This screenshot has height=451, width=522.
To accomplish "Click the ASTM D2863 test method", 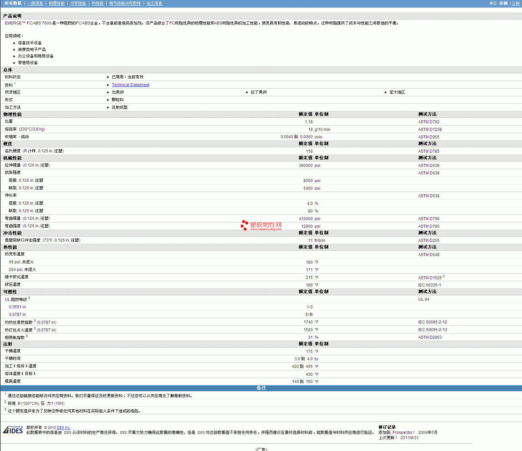I will click(x=430, y=337).
